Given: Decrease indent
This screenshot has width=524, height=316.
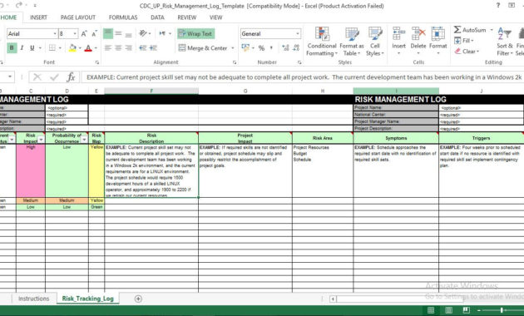Looking at the screenshot, I should (143, 47).
